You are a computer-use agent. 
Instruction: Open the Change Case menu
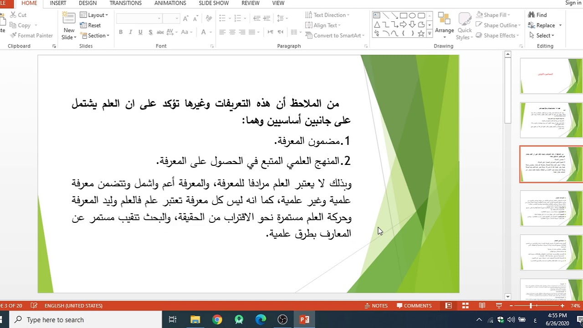[186, 32]
